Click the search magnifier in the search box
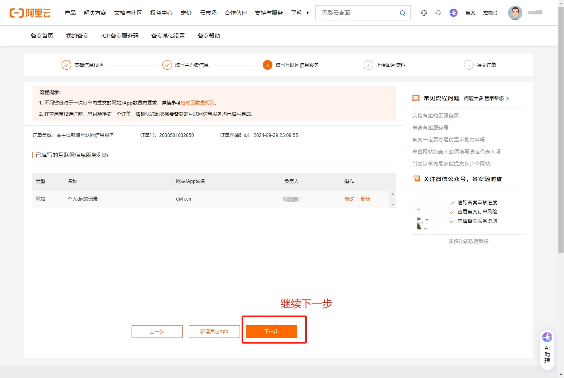This screenshot has width=564, height=378. pyautogui.click(x=402, y=13)
